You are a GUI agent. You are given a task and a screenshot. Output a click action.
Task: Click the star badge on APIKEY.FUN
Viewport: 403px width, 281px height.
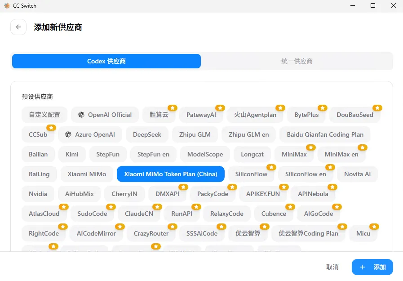(284, 187)
